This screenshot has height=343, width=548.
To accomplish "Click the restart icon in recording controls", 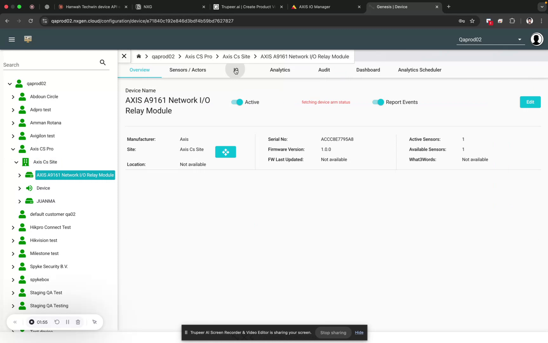I will click(57, 322).
